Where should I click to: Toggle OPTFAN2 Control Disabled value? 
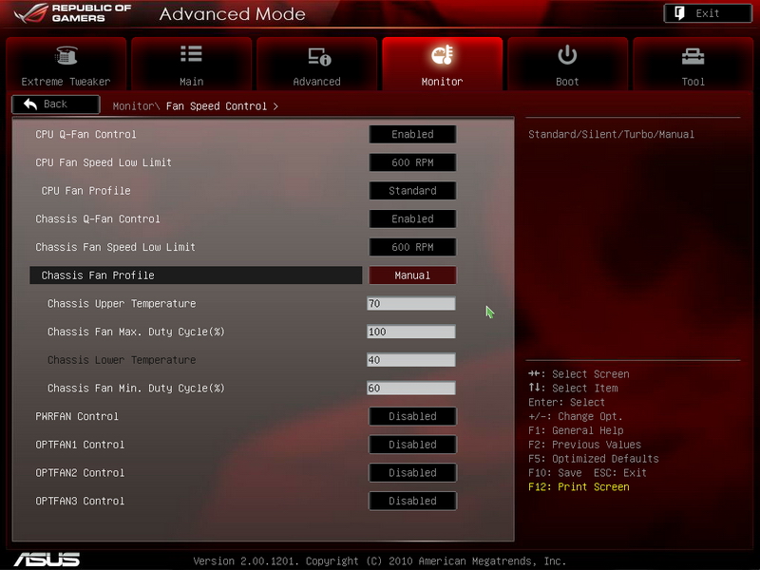tap(412, 472)
